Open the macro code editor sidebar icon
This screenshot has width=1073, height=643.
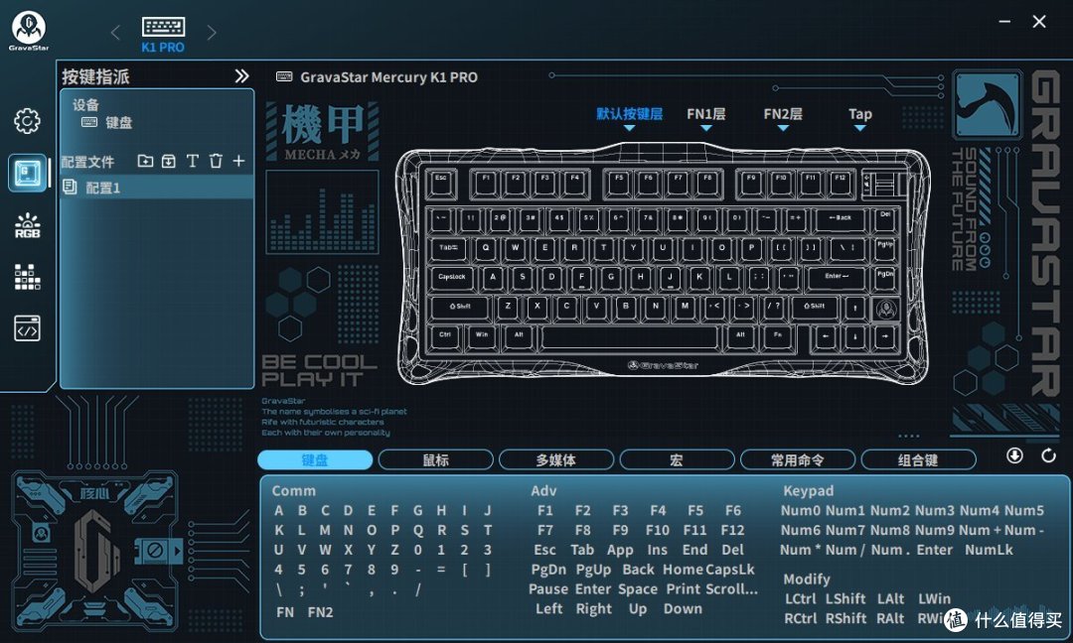pyautogui.click(x=27, y=328)
